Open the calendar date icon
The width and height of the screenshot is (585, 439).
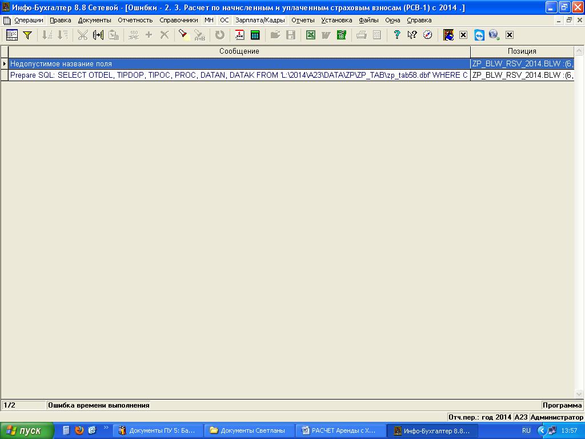point(239,35)
